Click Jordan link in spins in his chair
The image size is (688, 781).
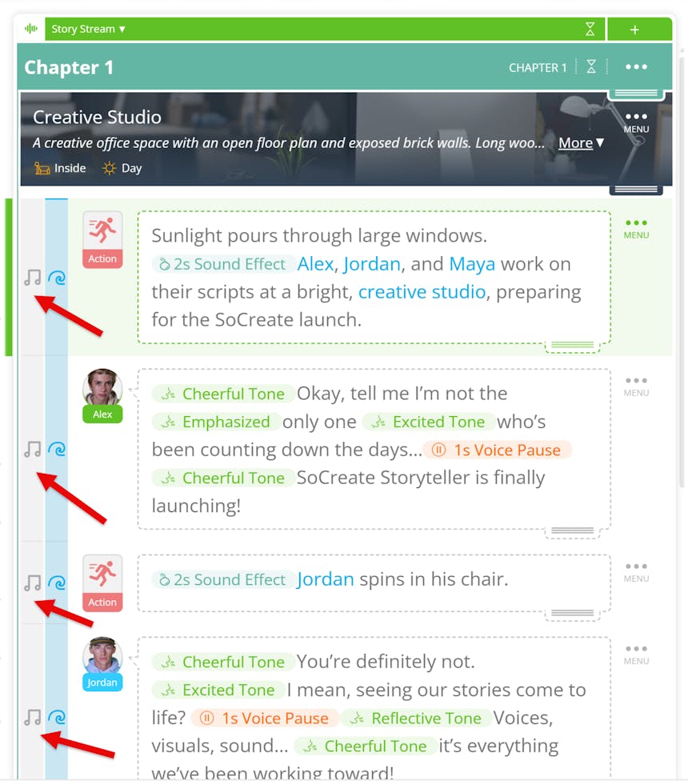tap(325, 579)
